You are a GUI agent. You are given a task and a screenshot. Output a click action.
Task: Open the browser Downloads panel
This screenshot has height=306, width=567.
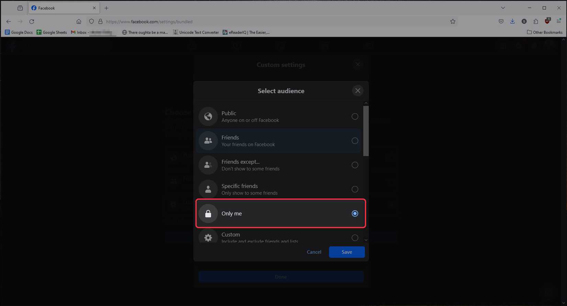coord(512,22)
